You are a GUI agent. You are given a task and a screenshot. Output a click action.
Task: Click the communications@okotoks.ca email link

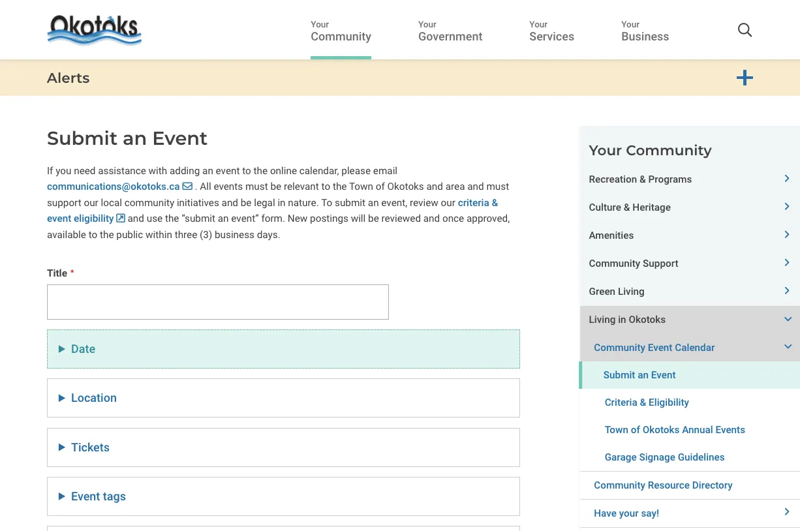[119, 187]
